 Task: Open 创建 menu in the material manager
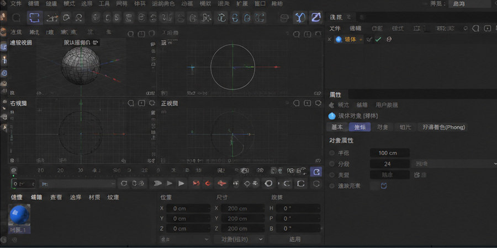click(17, 197)
